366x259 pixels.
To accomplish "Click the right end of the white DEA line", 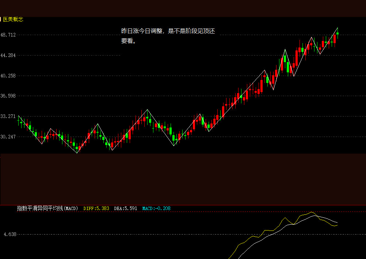I will pyautogui.click(x=337, y=222).
